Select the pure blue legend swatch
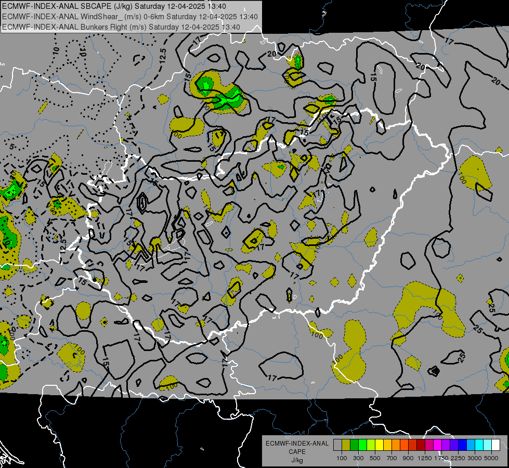This screenshot has width=509, height=468. pos(463,445)
